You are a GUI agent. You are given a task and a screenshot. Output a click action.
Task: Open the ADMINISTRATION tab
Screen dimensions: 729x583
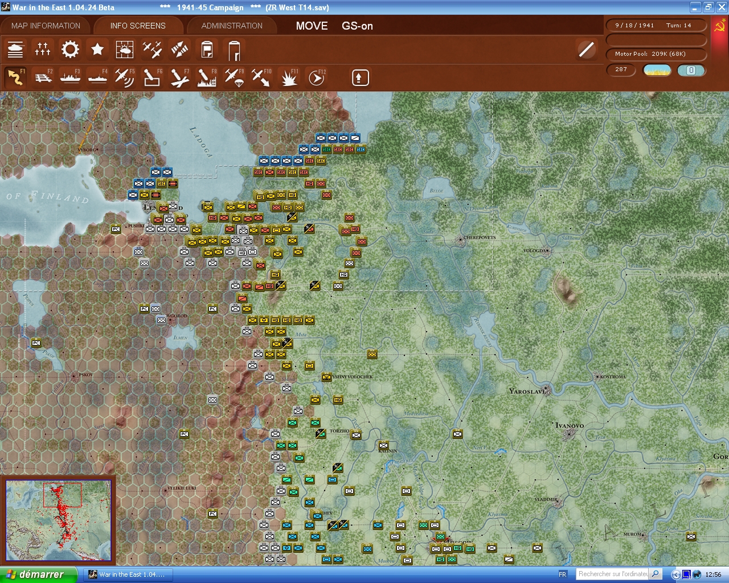coord(232,26)
